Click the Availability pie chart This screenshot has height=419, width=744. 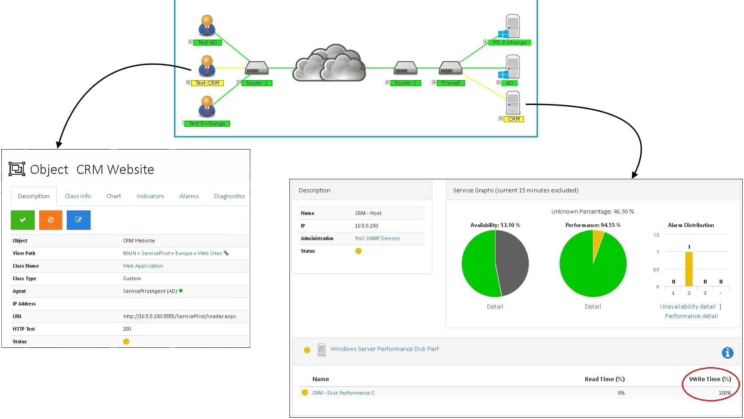[x=495, y=264]
